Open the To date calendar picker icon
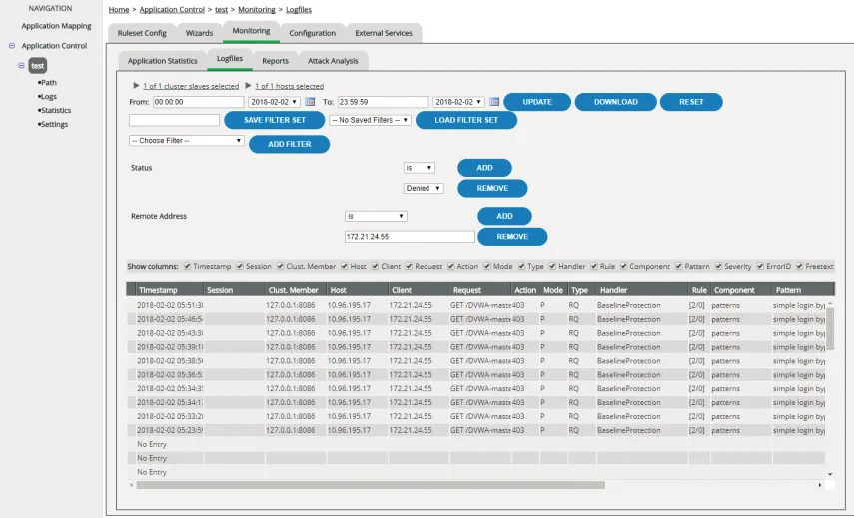854x518 pixels. click(494, 102)
